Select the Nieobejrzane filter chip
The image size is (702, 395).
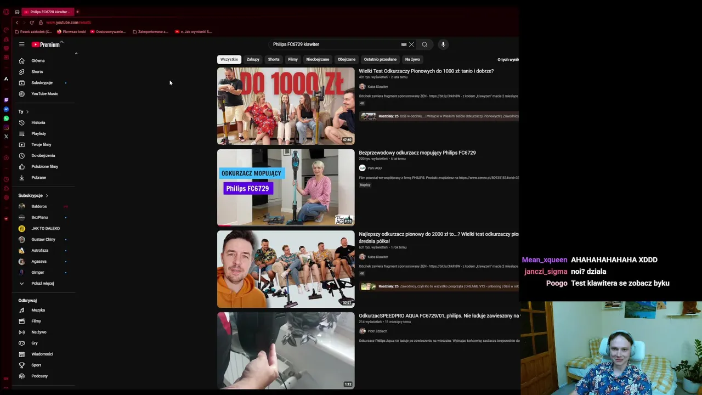click(x=318, y=59)
